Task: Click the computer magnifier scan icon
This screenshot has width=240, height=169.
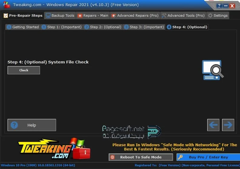Action: (x=213, y=70)
